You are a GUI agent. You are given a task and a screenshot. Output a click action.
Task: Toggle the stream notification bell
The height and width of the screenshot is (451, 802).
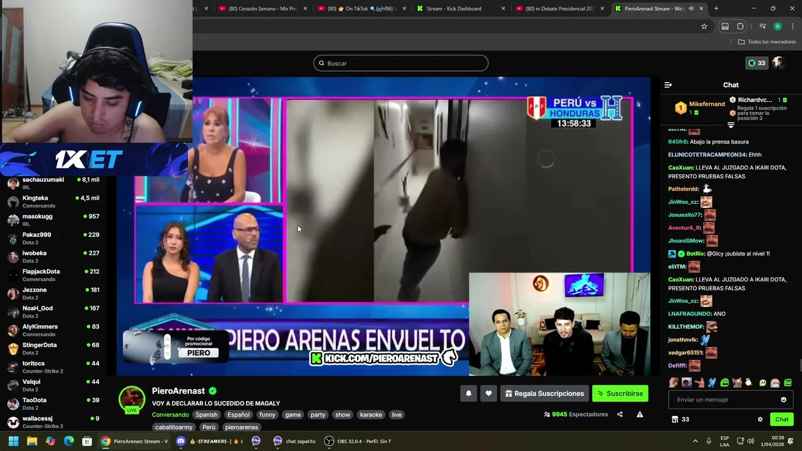[468, 393]
